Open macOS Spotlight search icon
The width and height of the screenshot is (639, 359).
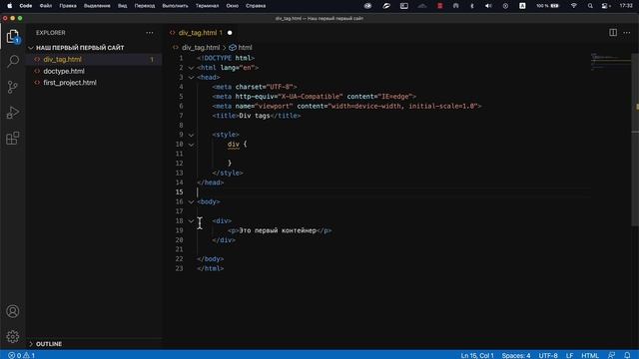click(x=590, y=6)
